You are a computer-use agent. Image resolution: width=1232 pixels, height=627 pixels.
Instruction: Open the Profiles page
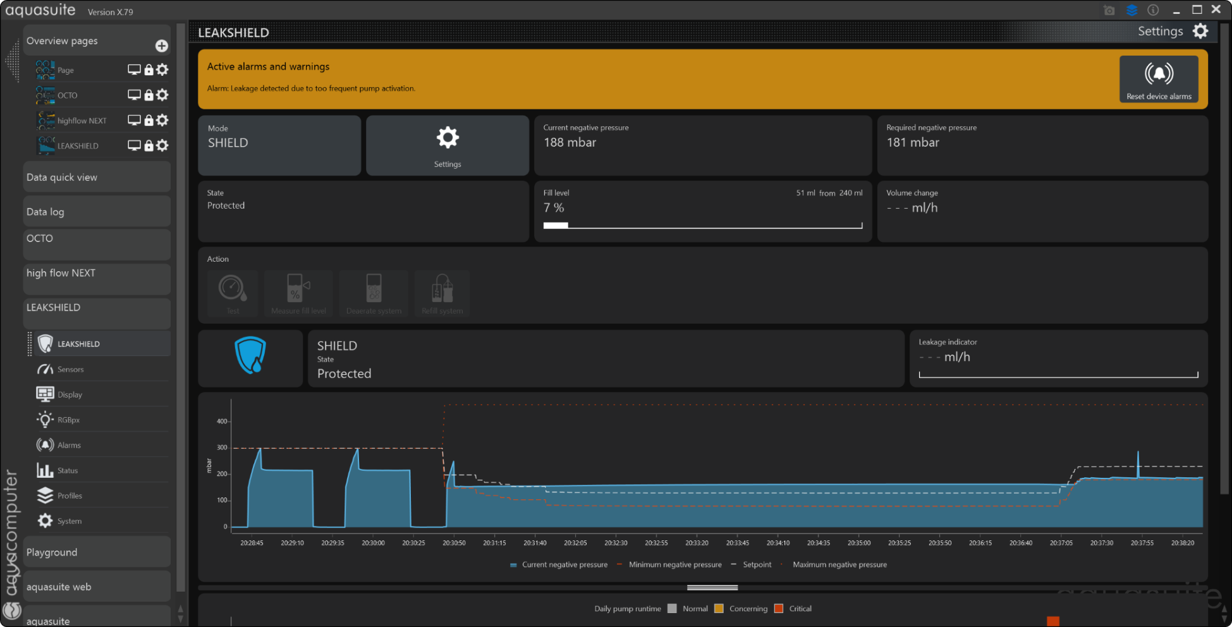pyautogui.click(x=70, y=496)
